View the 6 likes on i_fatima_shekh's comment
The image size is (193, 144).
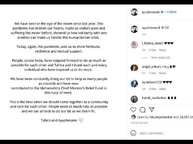152,50
